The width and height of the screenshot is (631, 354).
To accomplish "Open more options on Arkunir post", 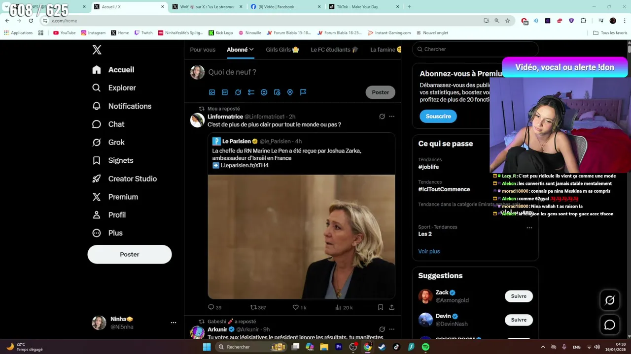I will tap(392, 329).
